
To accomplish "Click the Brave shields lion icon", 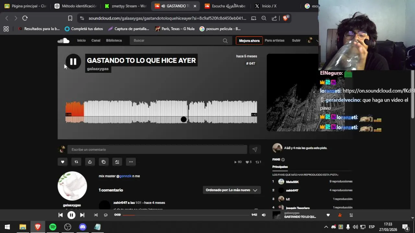I will [285, 18].
